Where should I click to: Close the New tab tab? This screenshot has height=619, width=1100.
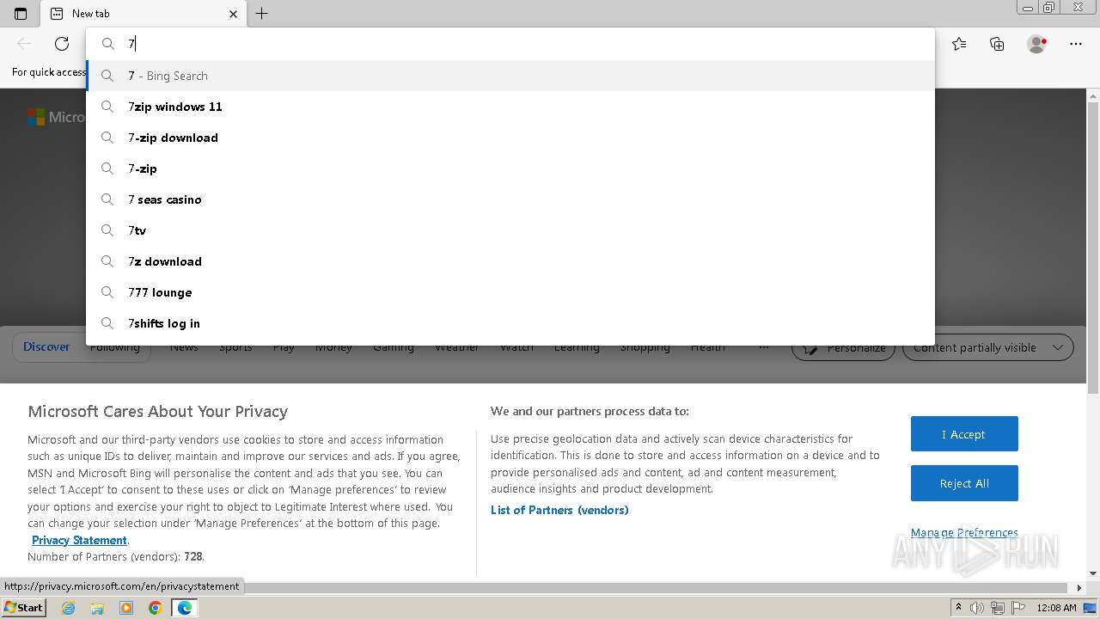(x=234, y=14)
